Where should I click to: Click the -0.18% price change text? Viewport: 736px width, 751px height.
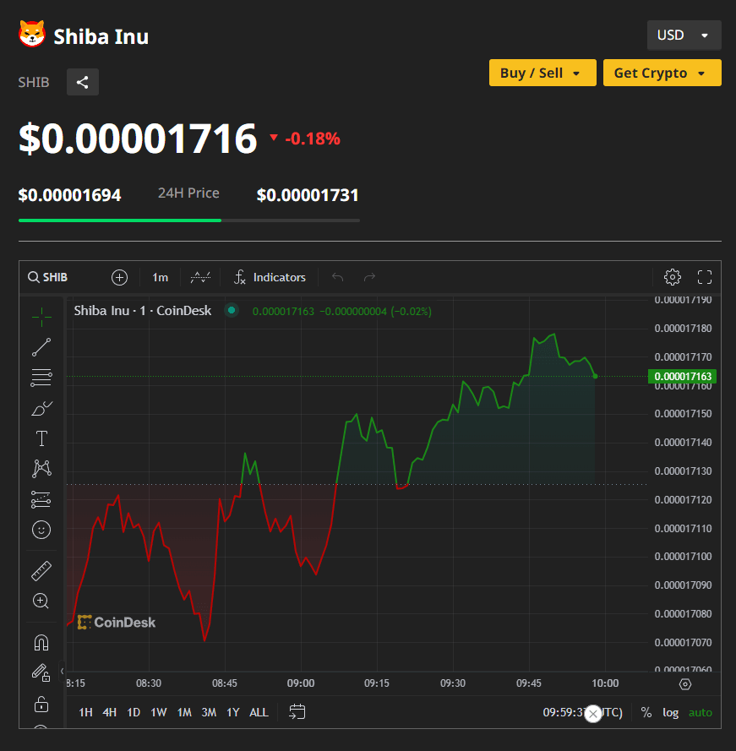point(313,139)
